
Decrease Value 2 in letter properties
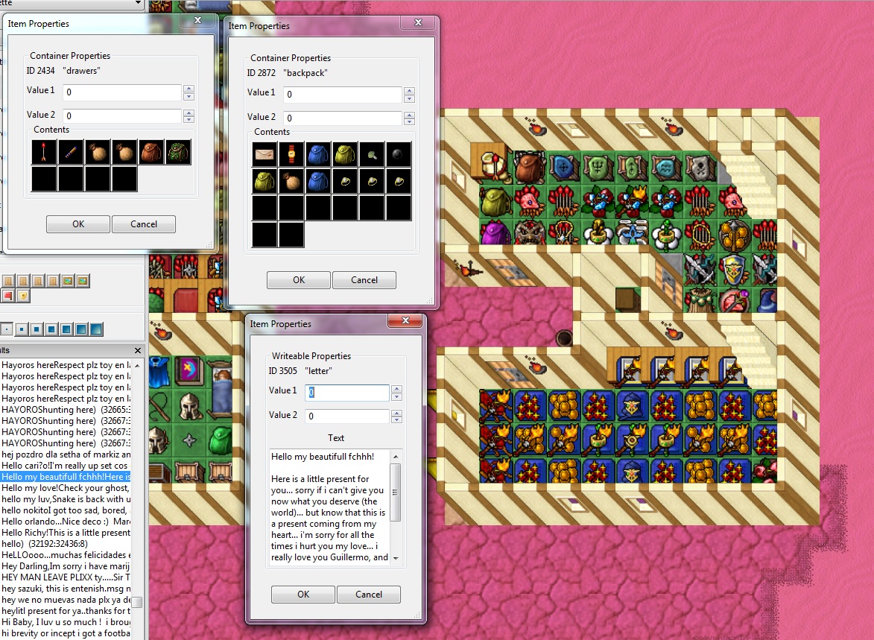[396, 419]
